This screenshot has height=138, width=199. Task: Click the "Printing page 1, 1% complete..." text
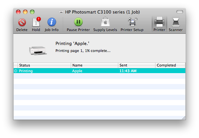pos(83,51)
